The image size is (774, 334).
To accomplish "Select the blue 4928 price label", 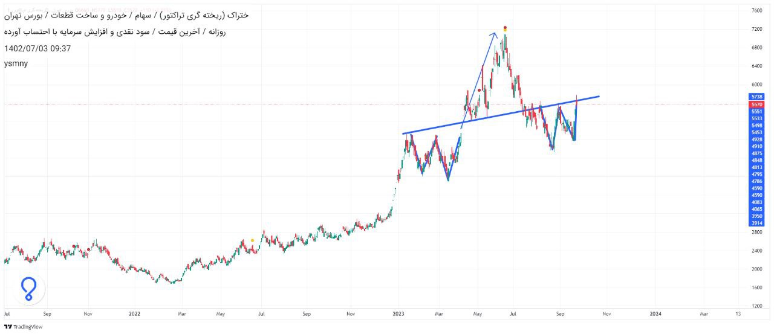I will coord(756,140).
